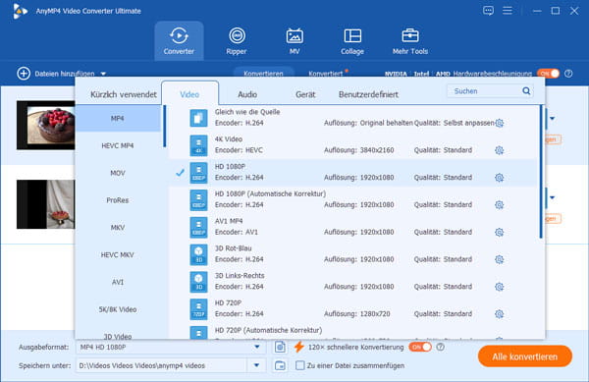Open the MV module

[x=294, y=40]
